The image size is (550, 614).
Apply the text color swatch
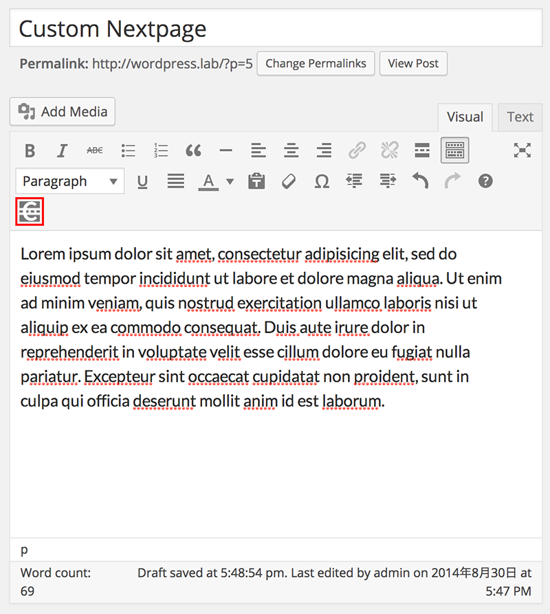(x=208, y=181)
